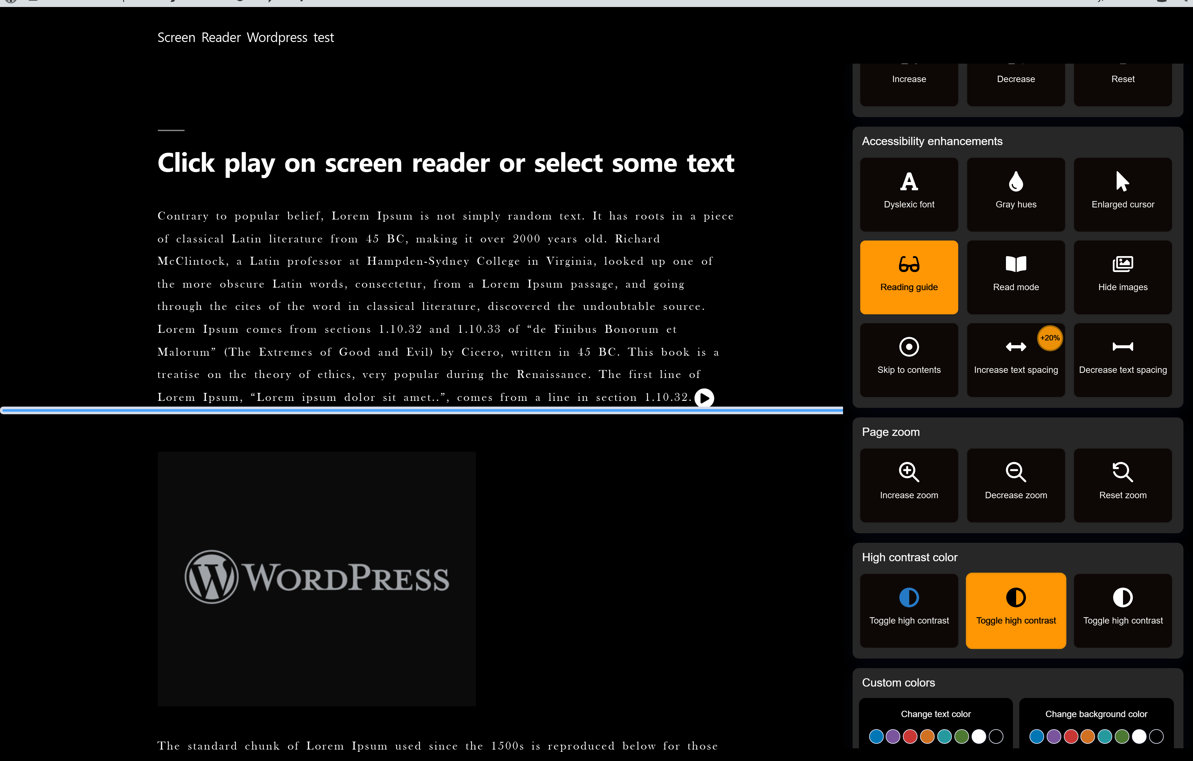Reset the page zoom level
This screenshot has height=761, width=1193.
click(1122, 485)
